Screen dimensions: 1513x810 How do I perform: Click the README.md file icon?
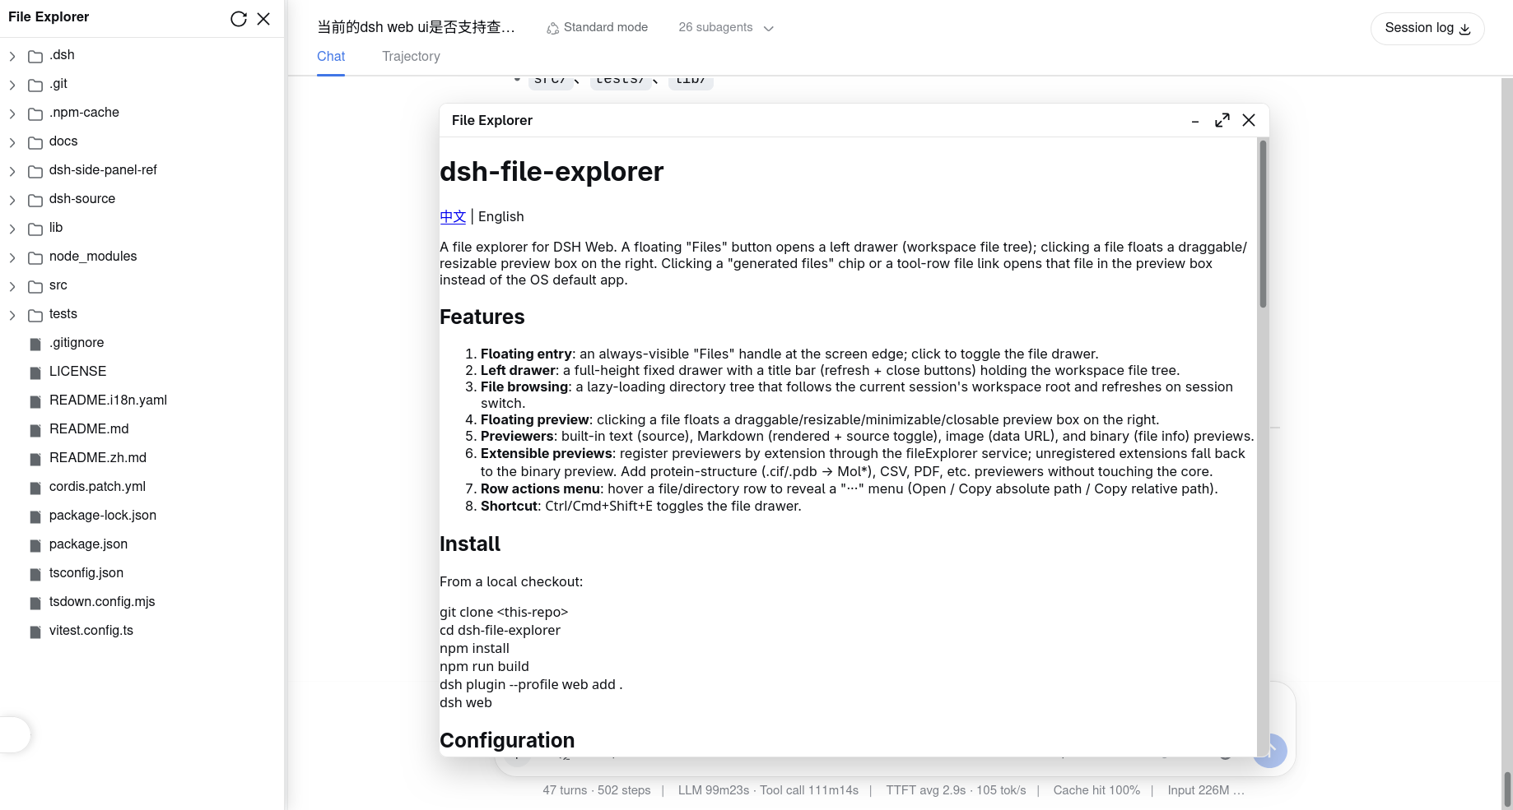click(x=35, y=430)
